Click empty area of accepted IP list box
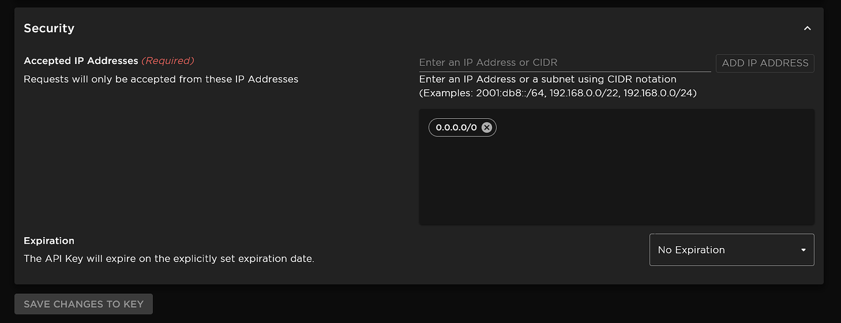Screen dimensions: 841x323 coord(616,183)
